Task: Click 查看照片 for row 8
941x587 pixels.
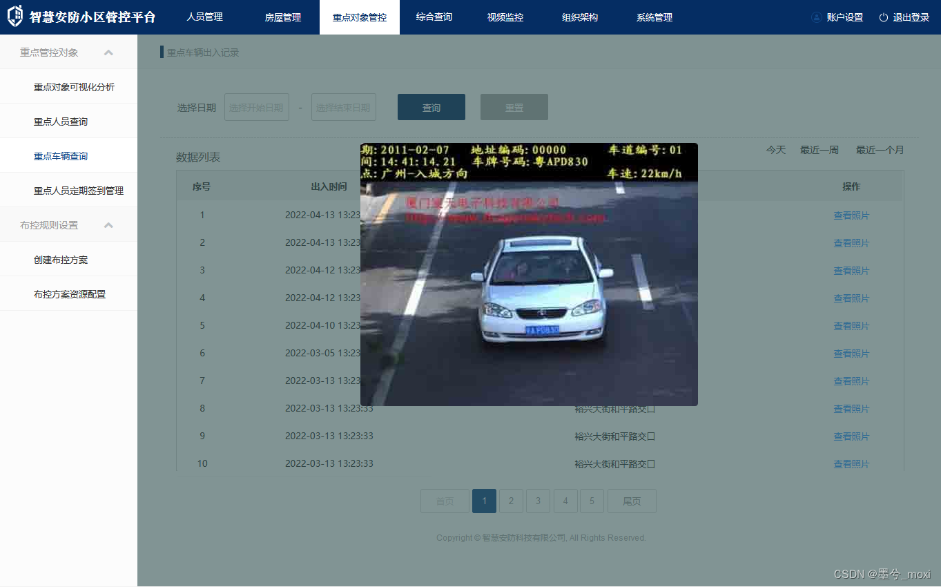Action: (851, 409)
